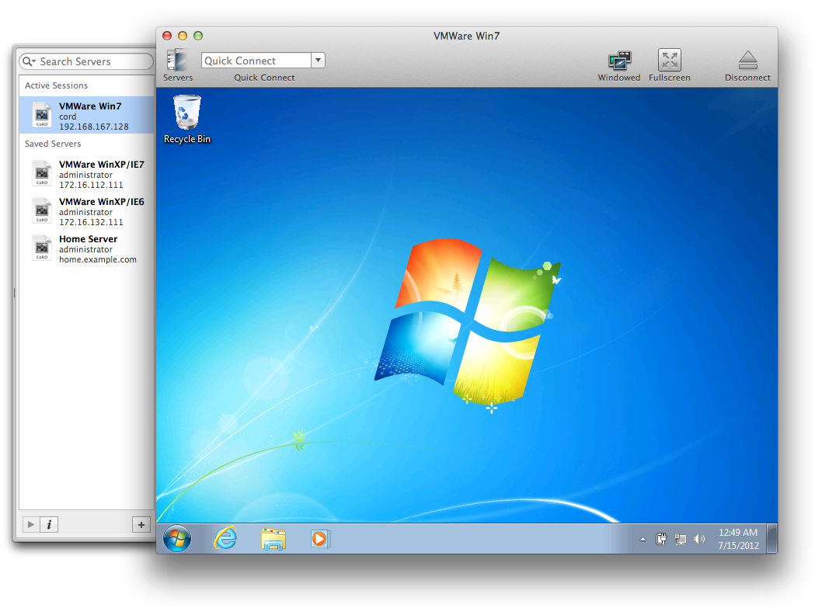Viewport: 822px width, 615px height.
Task: Click the Show desktop button
Action: [x=771, y=539]
